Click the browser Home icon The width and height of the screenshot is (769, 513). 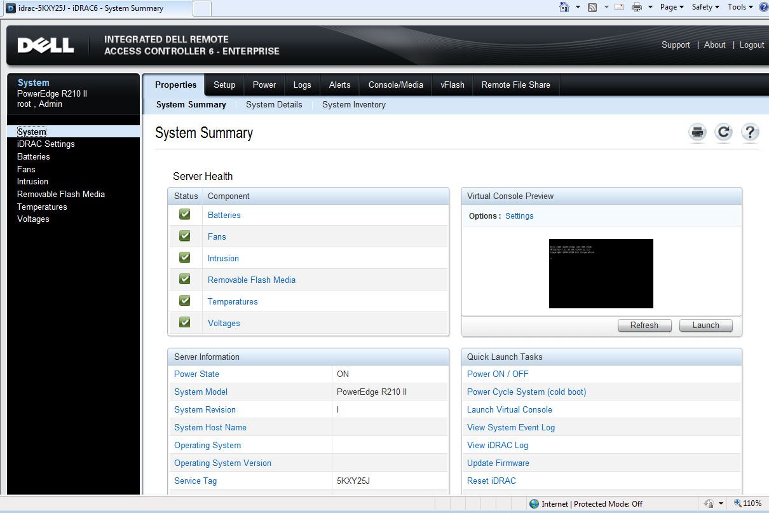click(564, 7)
